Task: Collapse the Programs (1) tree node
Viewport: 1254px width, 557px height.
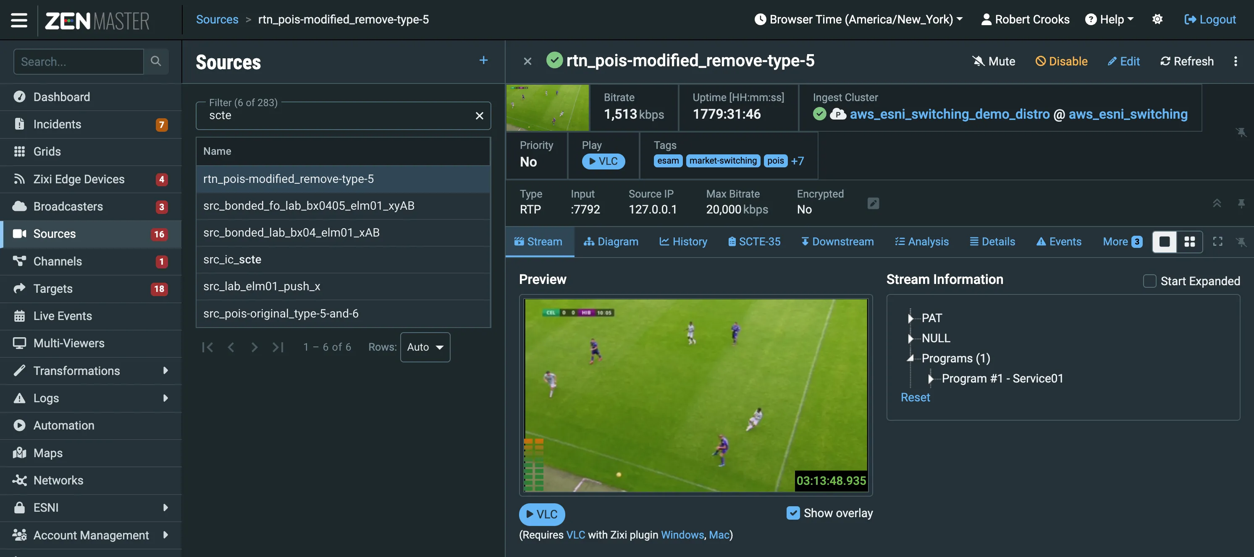Action: click(910, 358)
